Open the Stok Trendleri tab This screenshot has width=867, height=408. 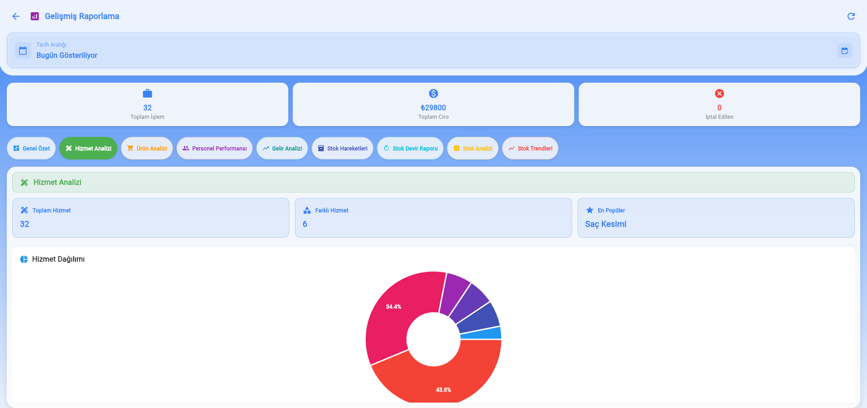coord(530,148)
